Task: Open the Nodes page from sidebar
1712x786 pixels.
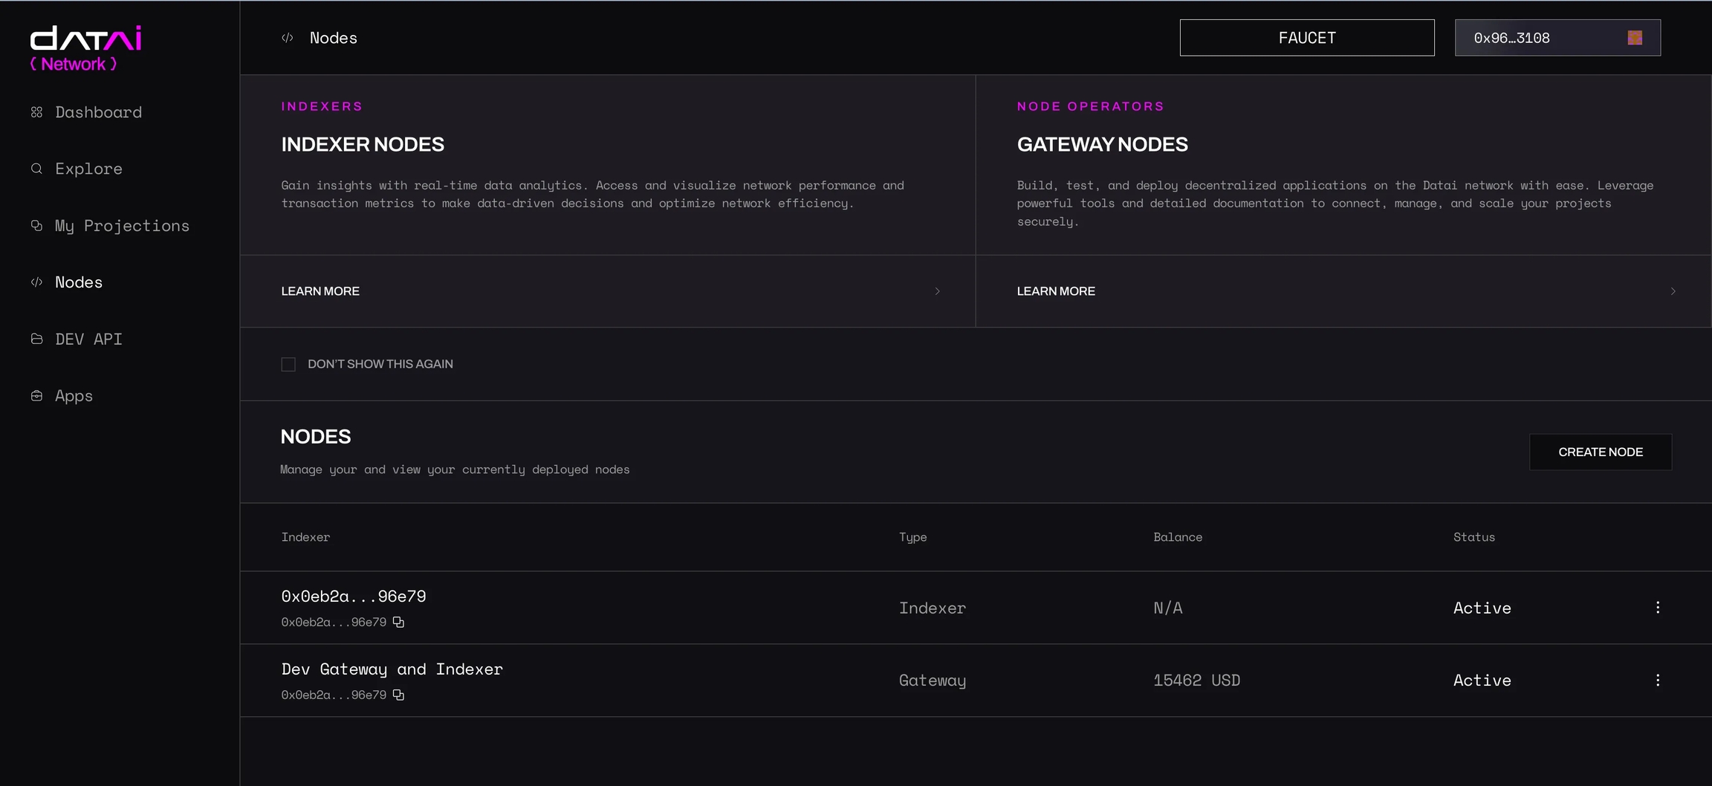Action: 79,282
